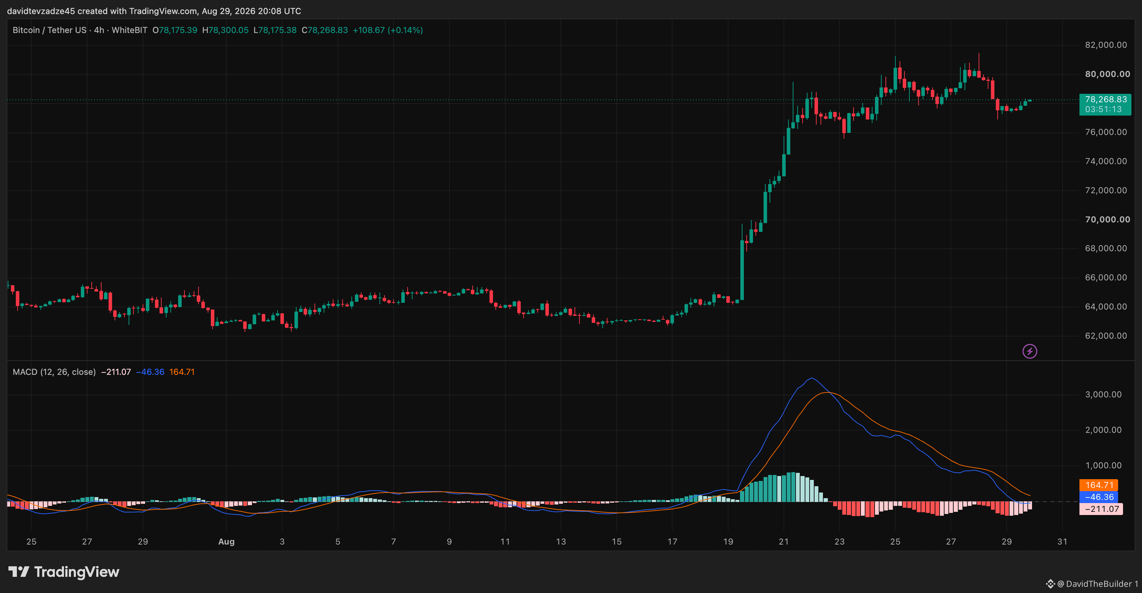The image size is (1142, 593).
Task: Click the 74,000.00 price axis label
Action: tap(1106, 161)
